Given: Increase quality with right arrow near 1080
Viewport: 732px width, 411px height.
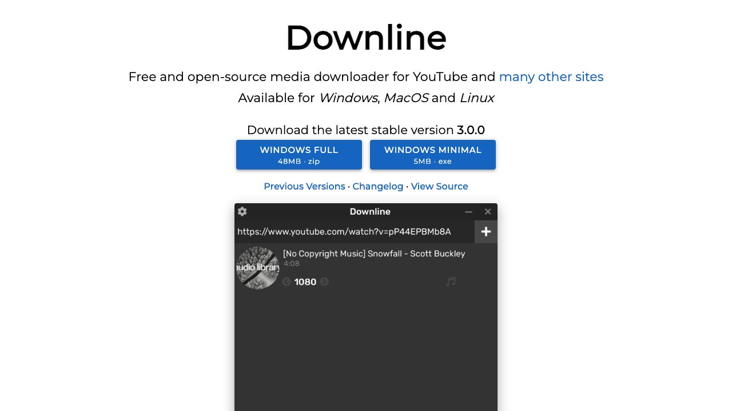Looking at the screenshot, I should 324,282.
